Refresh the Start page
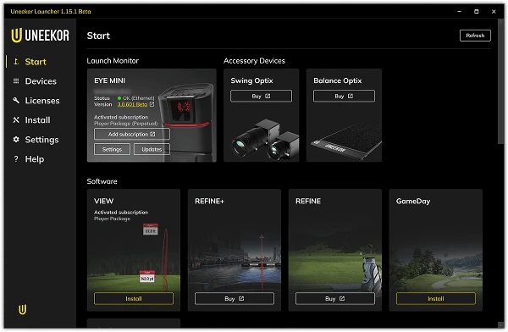The width and height of the screenshot is (508, 332). pyautogui.click(x=475, y=36)
